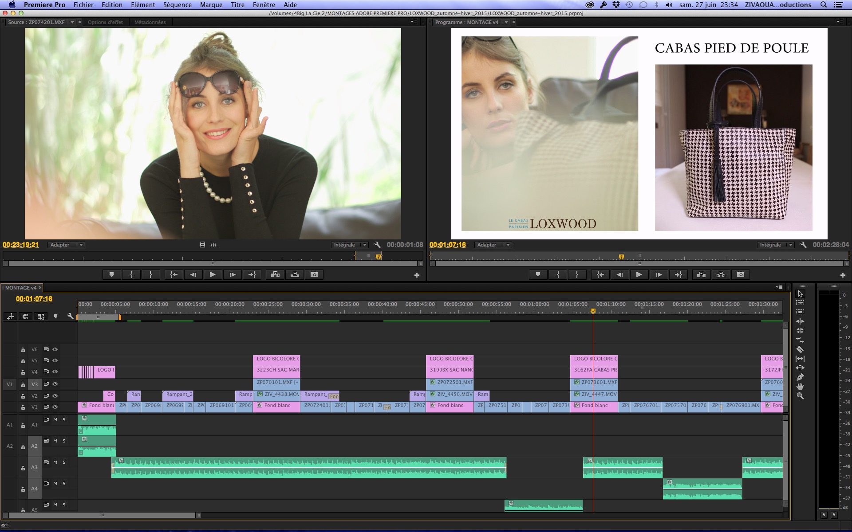Click Lift button in Program monitor
This screenshot has width=852, height=532.
(x=701, y=275)
